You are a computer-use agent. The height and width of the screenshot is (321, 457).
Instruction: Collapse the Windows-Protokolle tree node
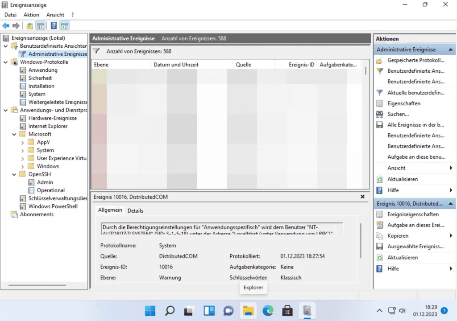[x=5, y=62]
